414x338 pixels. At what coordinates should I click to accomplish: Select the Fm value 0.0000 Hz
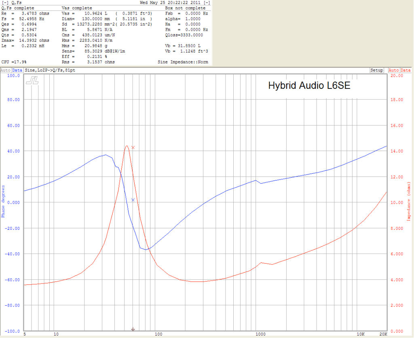coord(197,30)
